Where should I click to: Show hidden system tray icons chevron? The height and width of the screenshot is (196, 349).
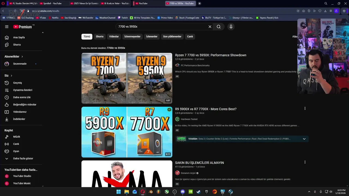(x=309, y=192)
